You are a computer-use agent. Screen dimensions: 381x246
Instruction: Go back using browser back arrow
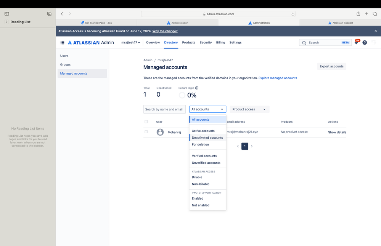[x=62, y=14]
